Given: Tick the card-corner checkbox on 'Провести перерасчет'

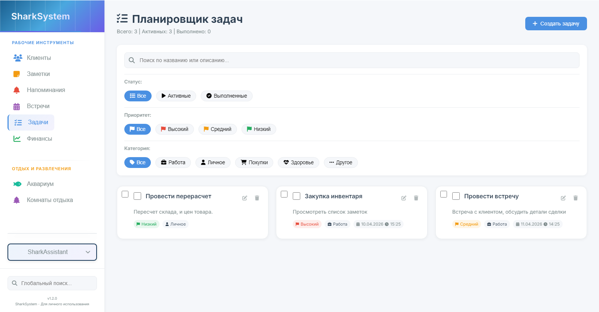Looking at the screenshot, I should pos(125,194).
